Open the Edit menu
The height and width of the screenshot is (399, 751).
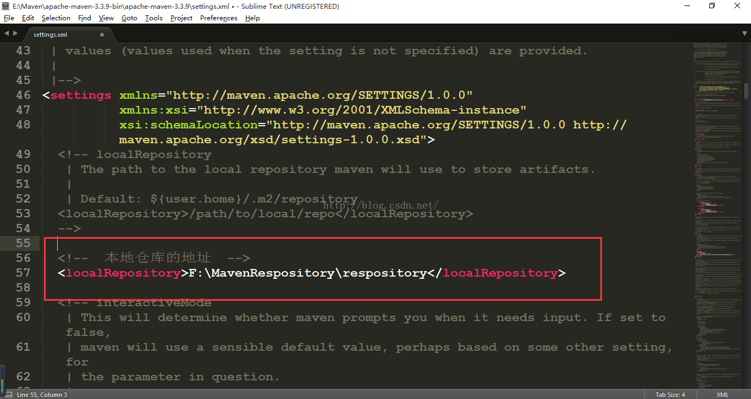coord(28,18)
